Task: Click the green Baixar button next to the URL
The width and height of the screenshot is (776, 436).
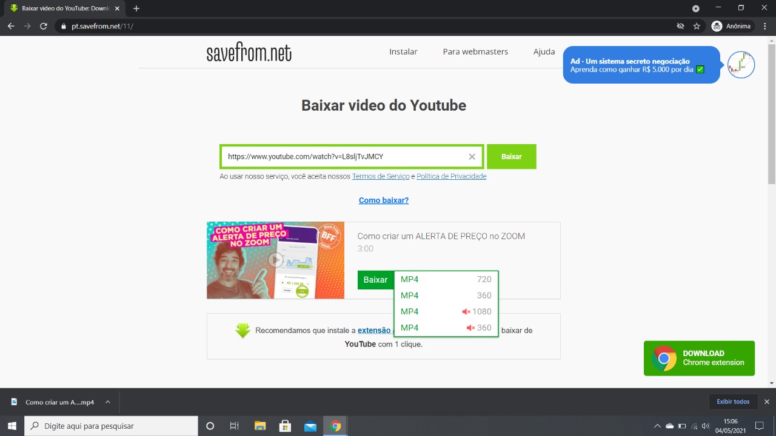Action: click(x=512, y=156)
